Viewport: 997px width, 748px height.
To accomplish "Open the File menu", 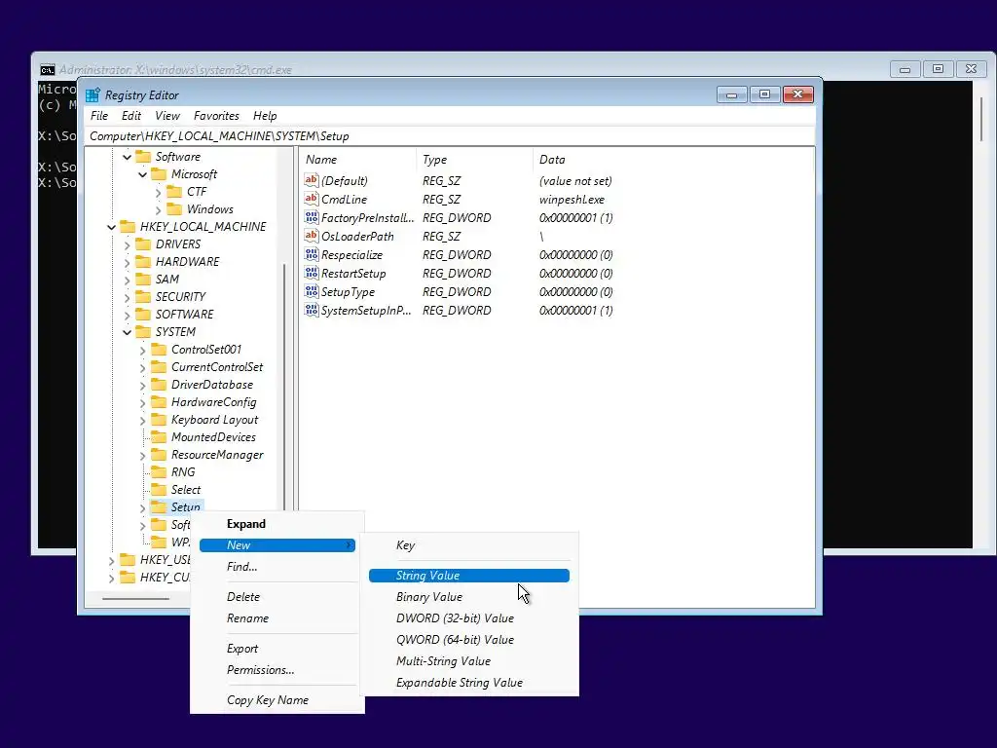I will [99, 116].
